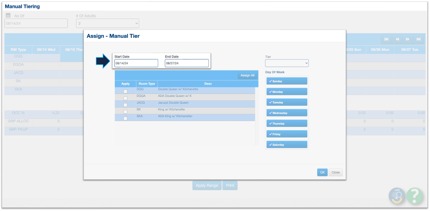Screen dimensions: 430x211
Task: Toggle Sunday in Day Of Week
Action: click(x=287, y=81)
